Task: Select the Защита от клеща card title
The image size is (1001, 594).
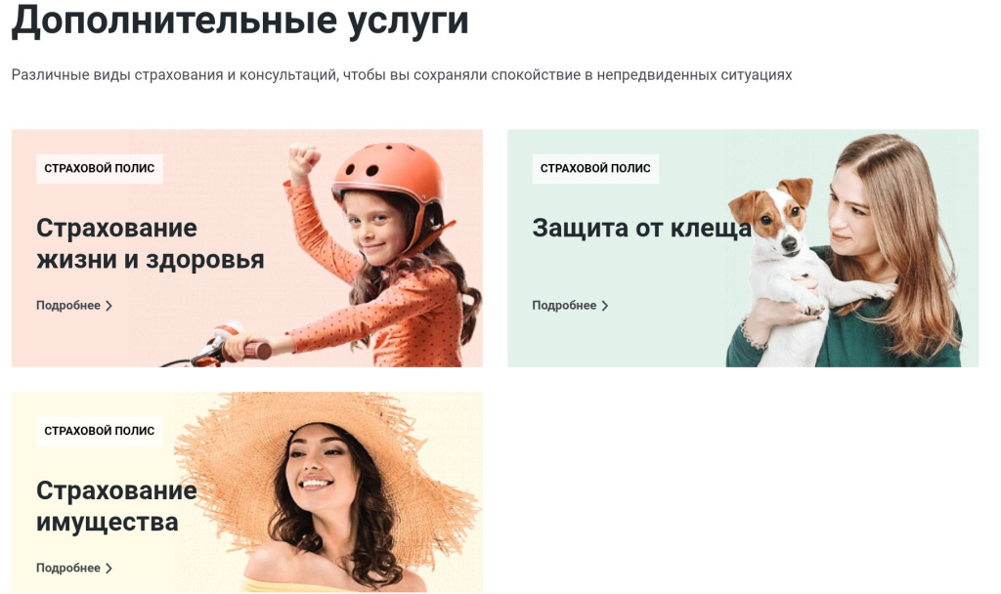Action: point(642,228)
